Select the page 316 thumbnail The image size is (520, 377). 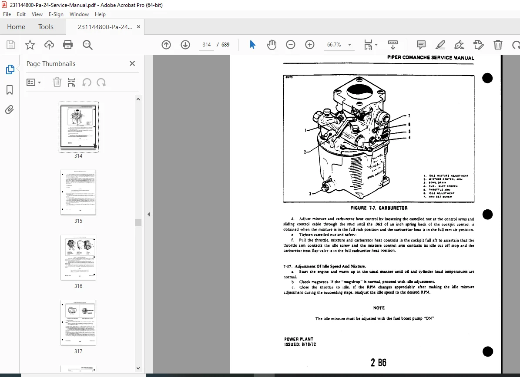(x=78, y=258)
